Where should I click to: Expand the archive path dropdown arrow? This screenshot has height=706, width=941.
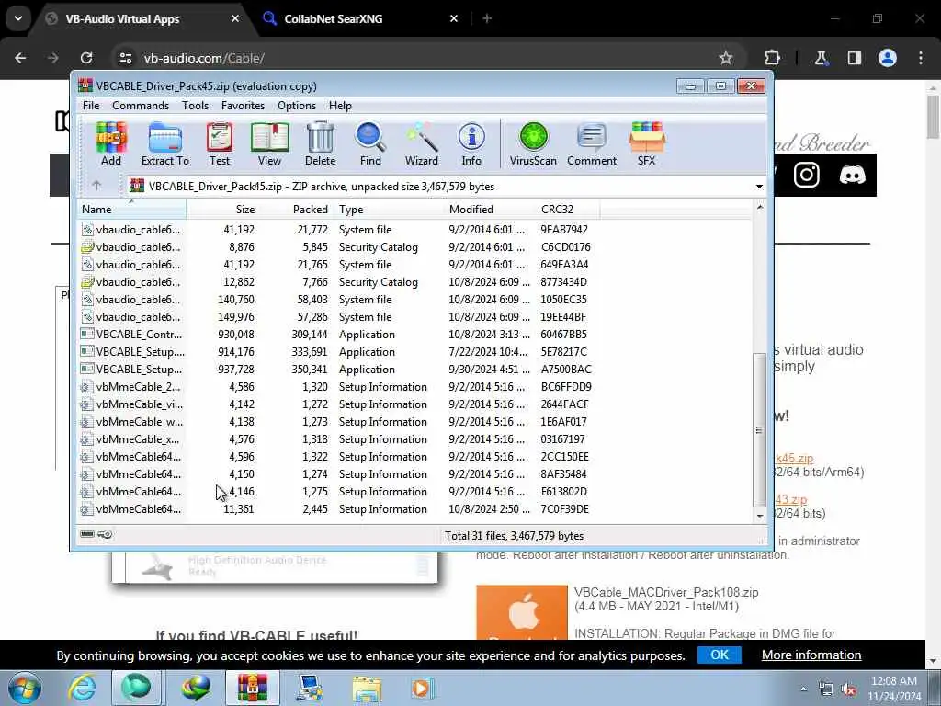tap(759, 186)
